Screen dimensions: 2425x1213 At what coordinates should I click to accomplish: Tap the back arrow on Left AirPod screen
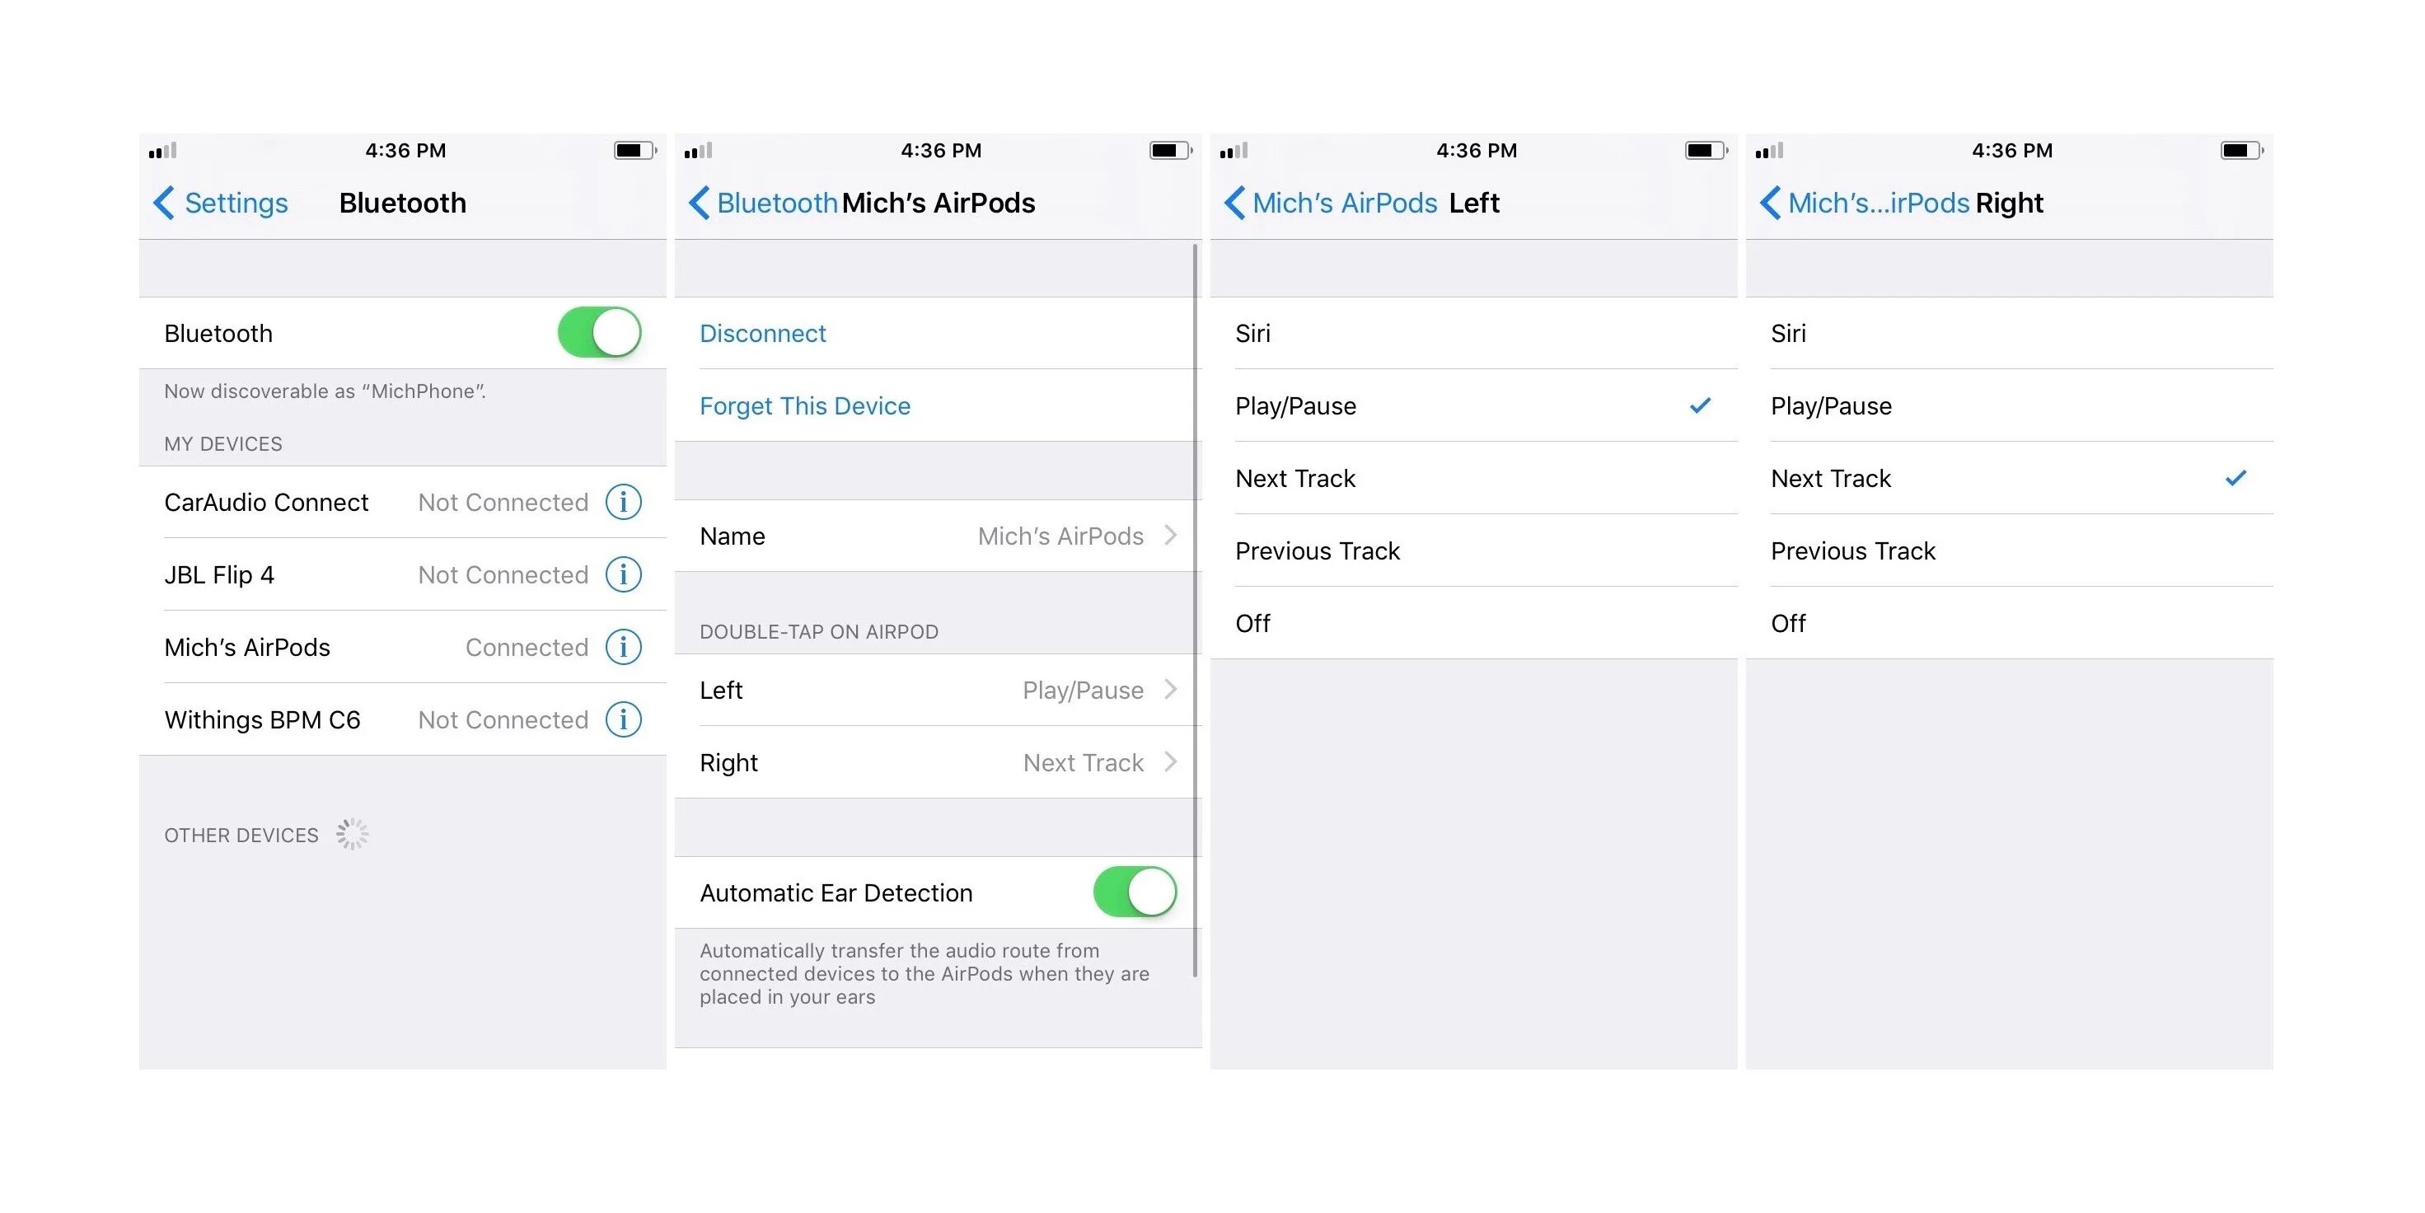1238,201
